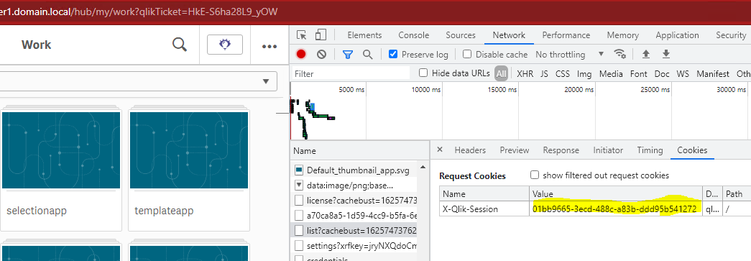Click the request list scroll-up arrow
Image resolution: width=751 pixels, height=261 pixels.
(x=423, y=167)
